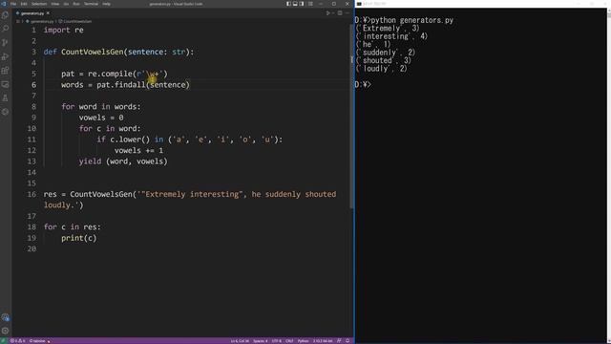This screenshot has width=611, height=344.
Task: Click the line and column indicator
Action: 240,341
